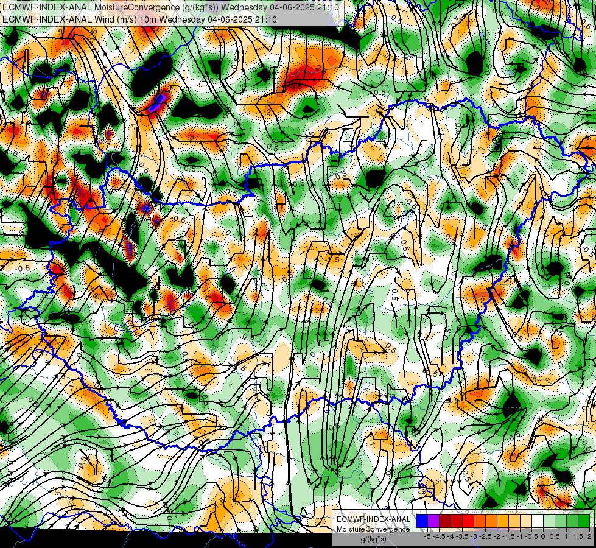Click the blue legend swatch left of -5
The width and height of the screenshot is (596, 548).
(422, 521)
